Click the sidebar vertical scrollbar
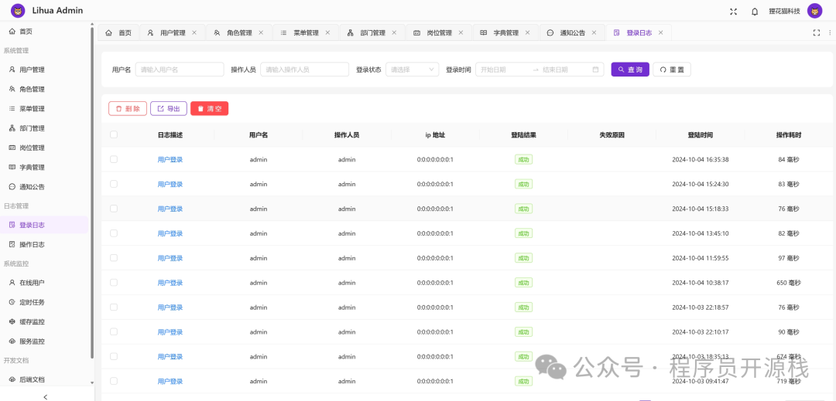The height and width of the screenshot is (401, 836). coord(92,192)
